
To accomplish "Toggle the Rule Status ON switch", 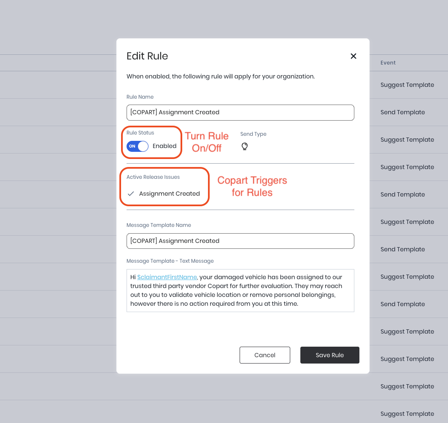I will [x=138, y=146].
